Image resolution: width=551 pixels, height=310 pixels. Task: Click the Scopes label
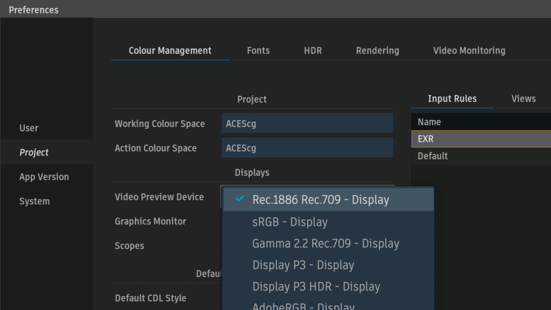pyautogui.click(x=129, y=245)
